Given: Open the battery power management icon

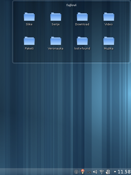Looking at the screenshot, I should tap(108, 172).
